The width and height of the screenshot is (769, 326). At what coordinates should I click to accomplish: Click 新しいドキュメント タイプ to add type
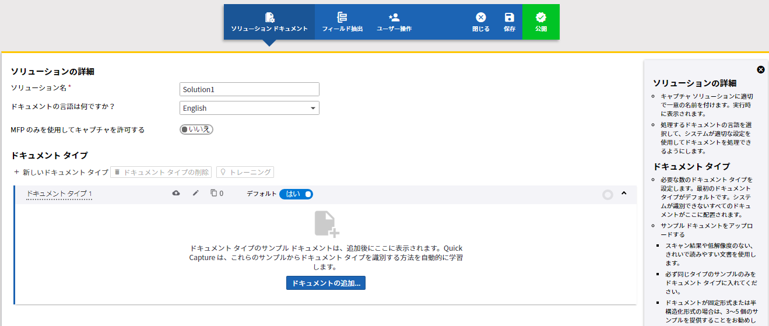(61, 172)
